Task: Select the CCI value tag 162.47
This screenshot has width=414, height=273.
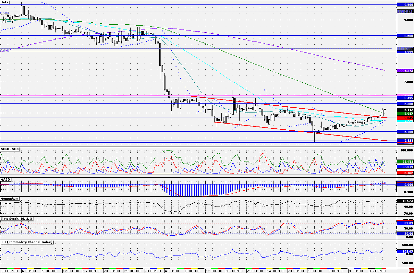Action: [405, 251]
